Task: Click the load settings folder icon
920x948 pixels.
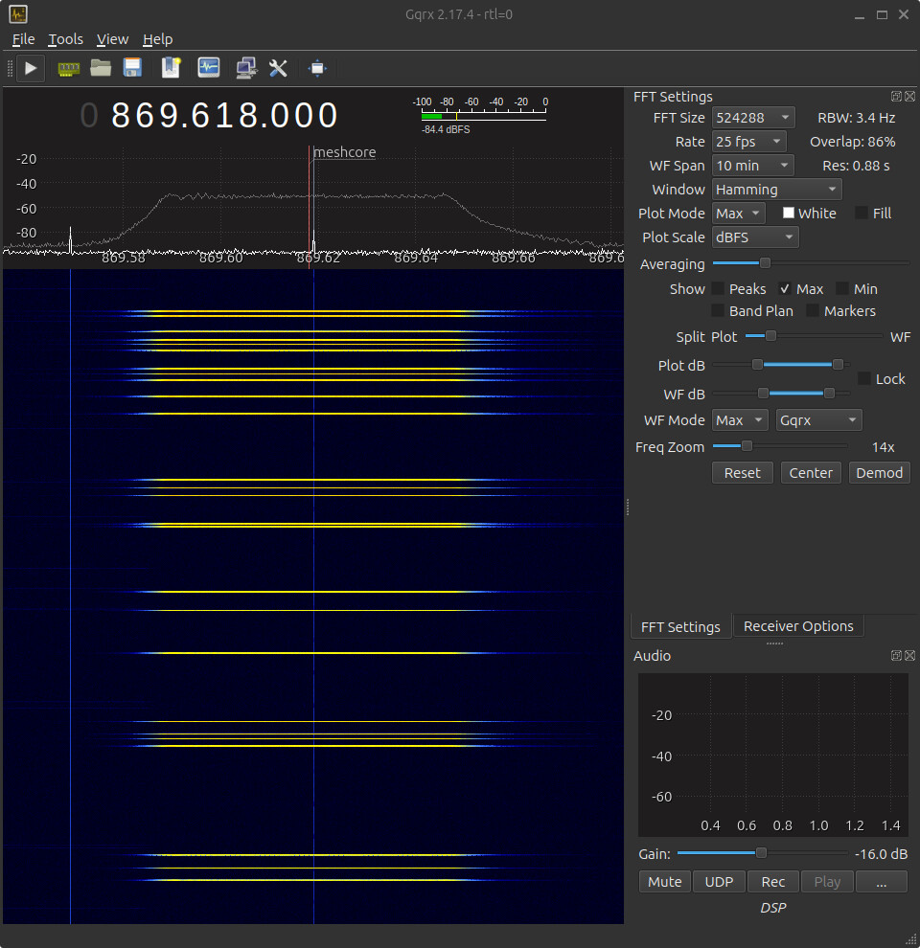Action: click(x=101, y=68)
